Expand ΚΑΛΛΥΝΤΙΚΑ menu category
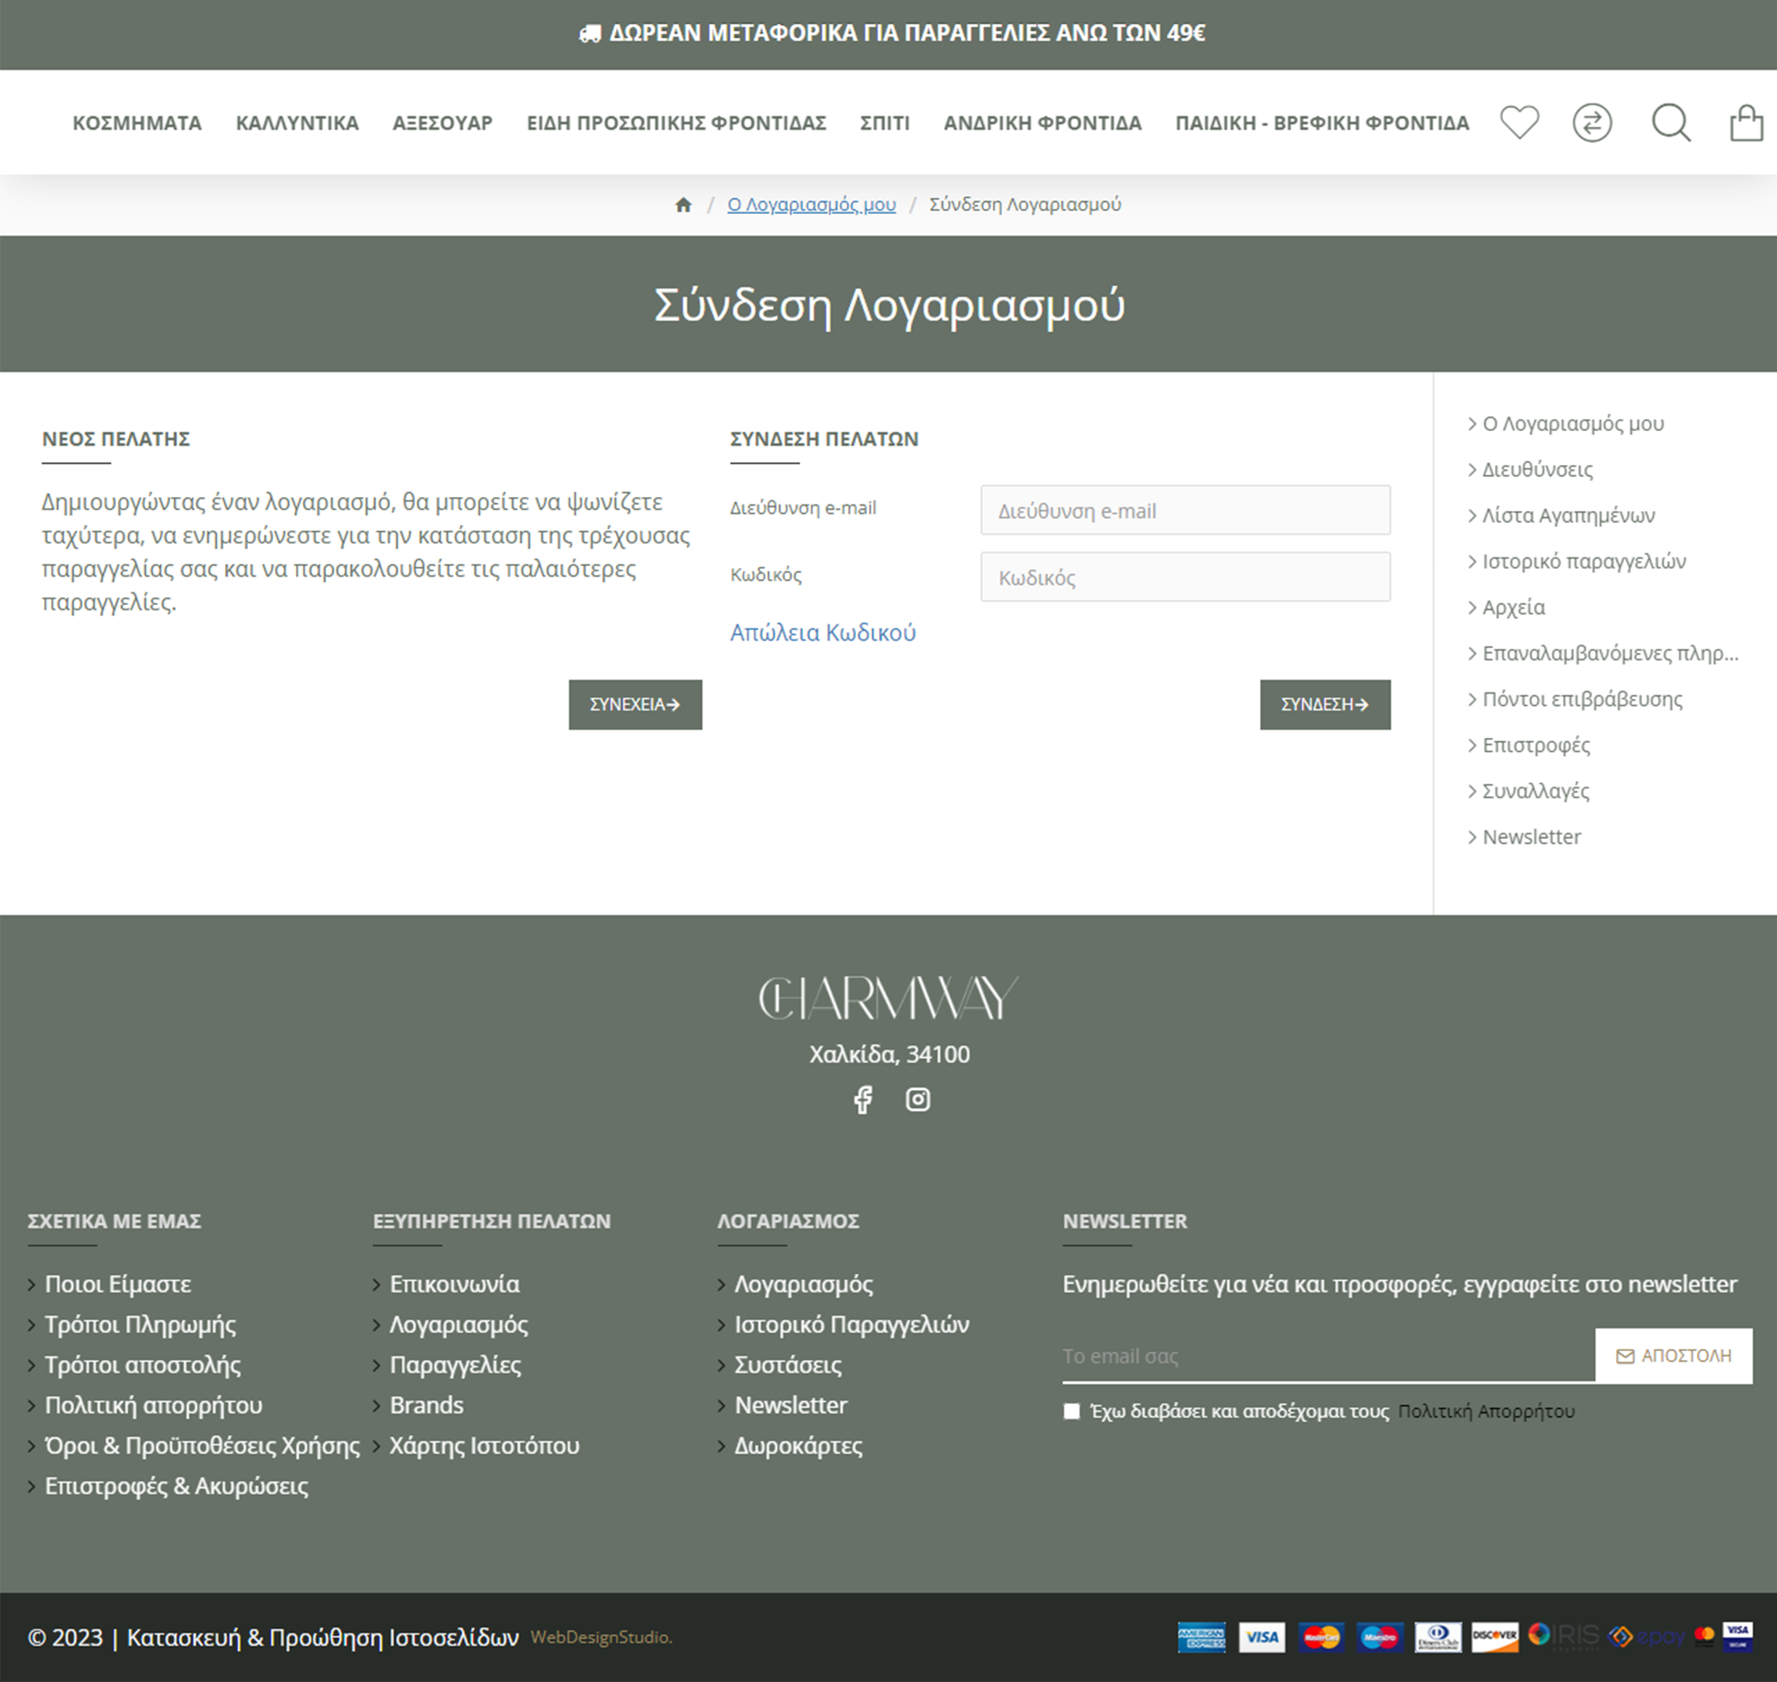Image resolution: width=1777 pixels, height=1682 pixels. [297, 123]
